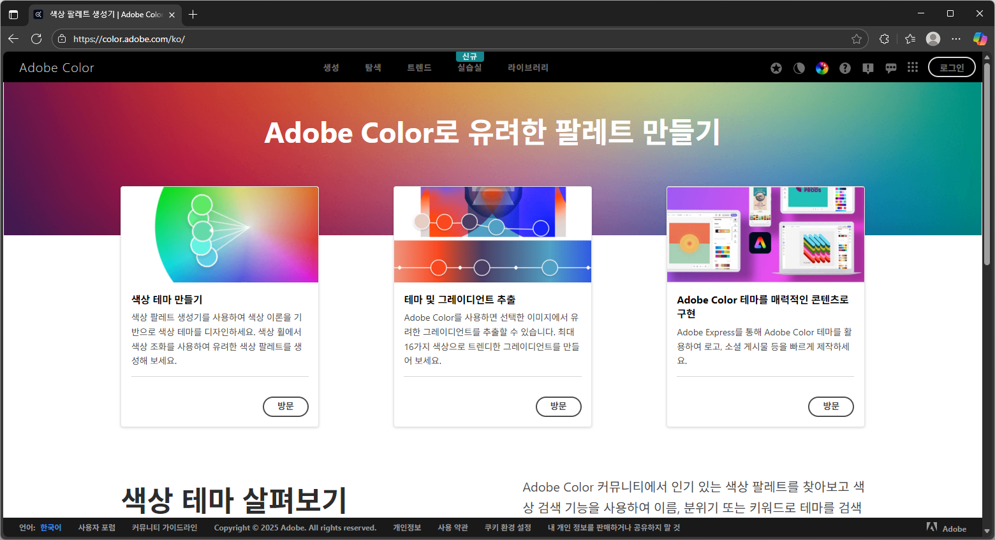
Task: Switch to the 탐색 navigation tab
Action: (x=372, y=67)
